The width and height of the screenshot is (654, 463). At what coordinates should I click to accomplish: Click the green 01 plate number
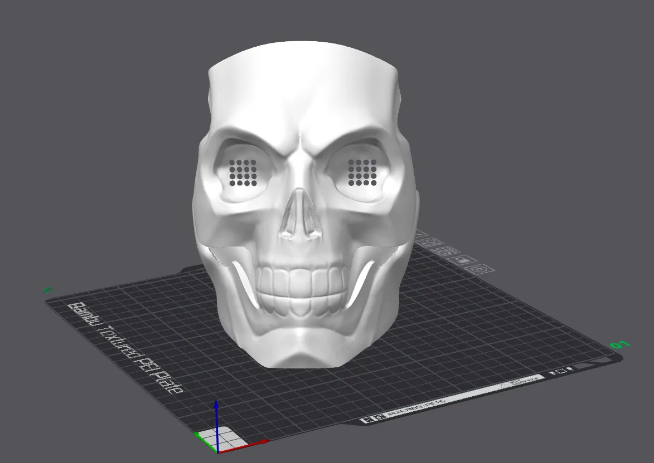pyautogui.click(x=620, y=344)
